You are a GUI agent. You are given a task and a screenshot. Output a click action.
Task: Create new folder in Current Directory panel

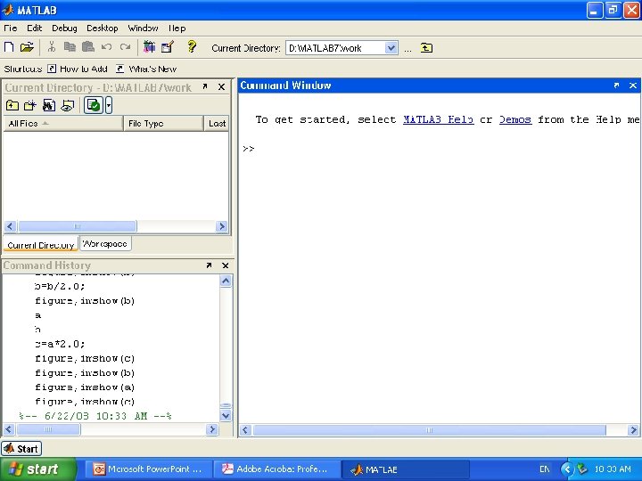click(30, 105)
